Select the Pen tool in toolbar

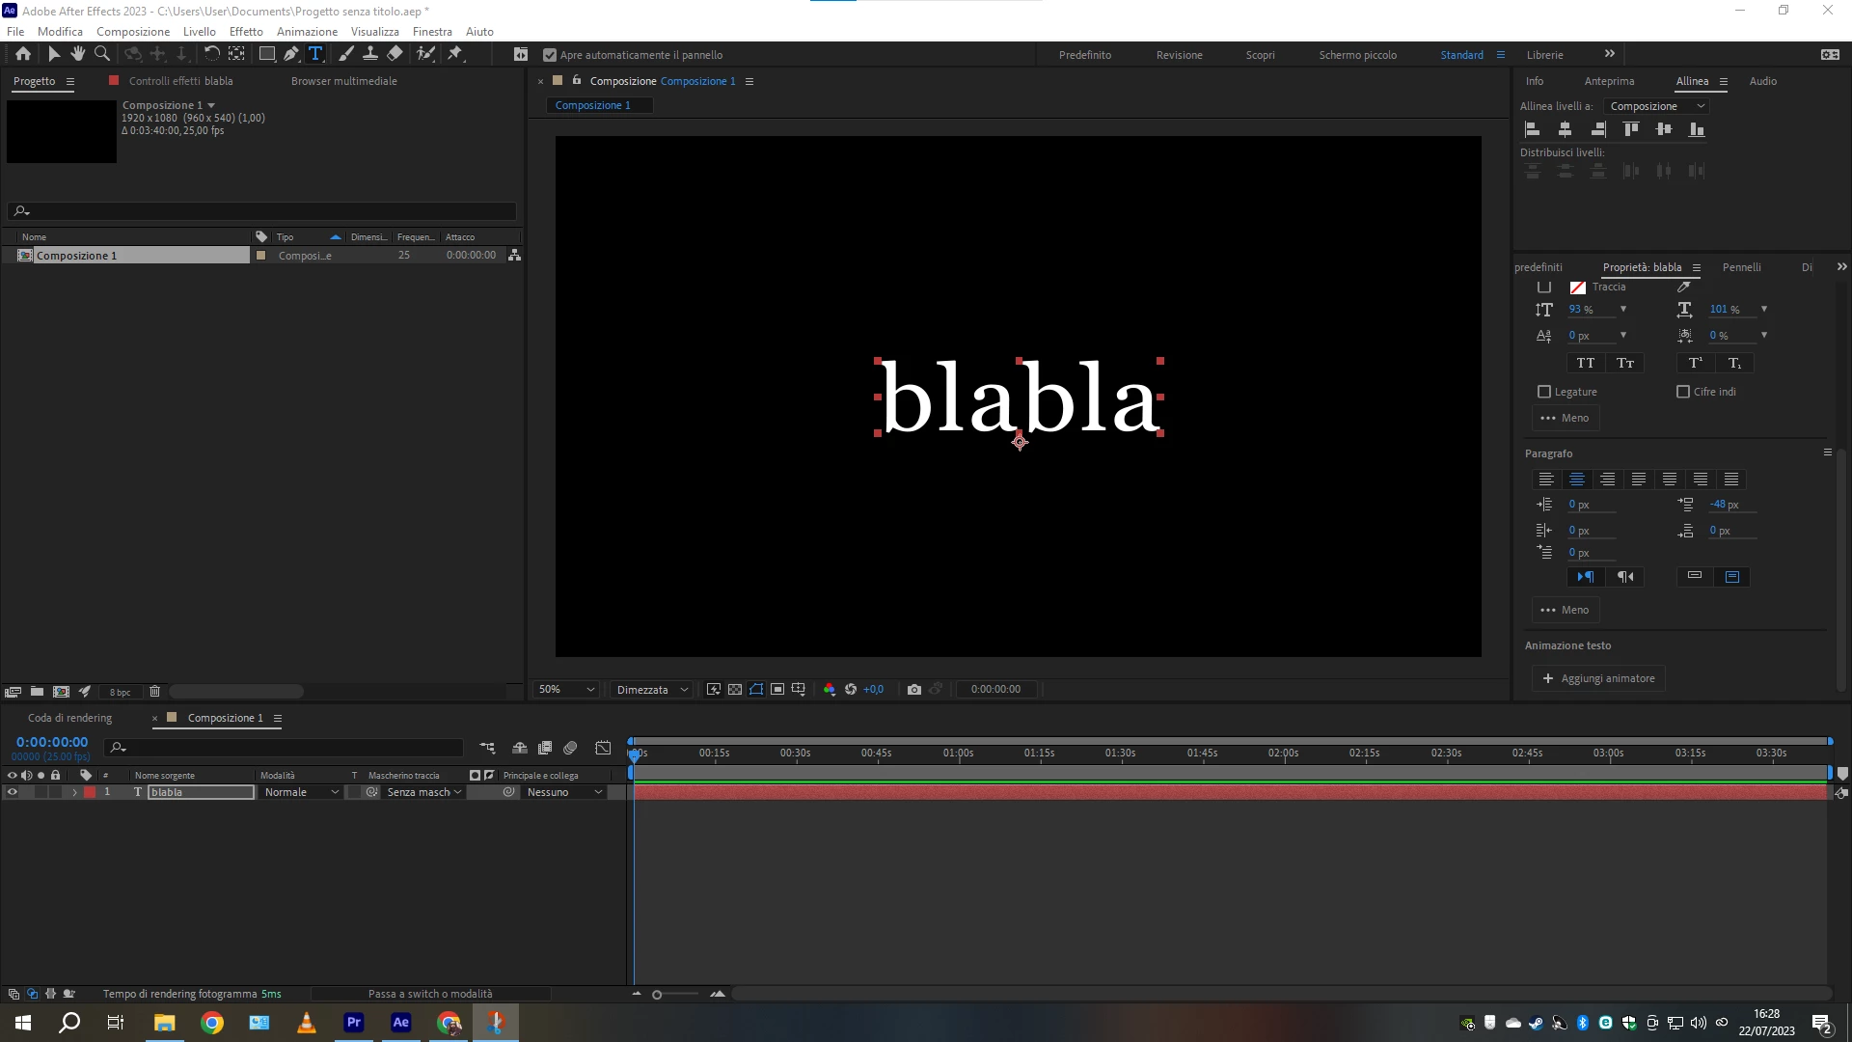click(x=290, y=54)
